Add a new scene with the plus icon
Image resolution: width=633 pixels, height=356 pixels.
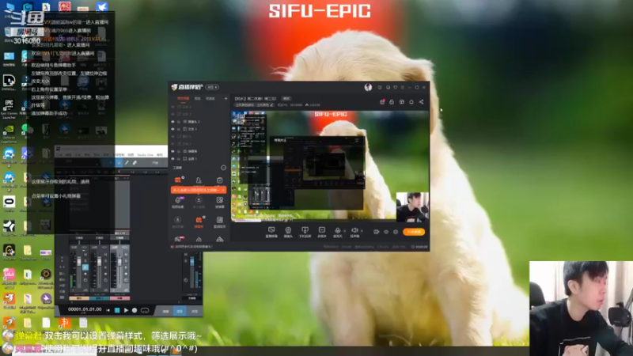point(226,98)
